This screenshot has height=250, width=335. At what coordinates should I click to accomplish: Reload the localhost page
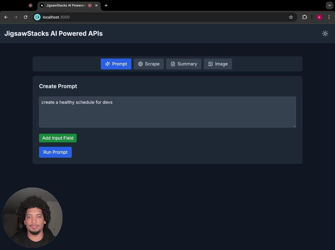click(x=26, y=17)
